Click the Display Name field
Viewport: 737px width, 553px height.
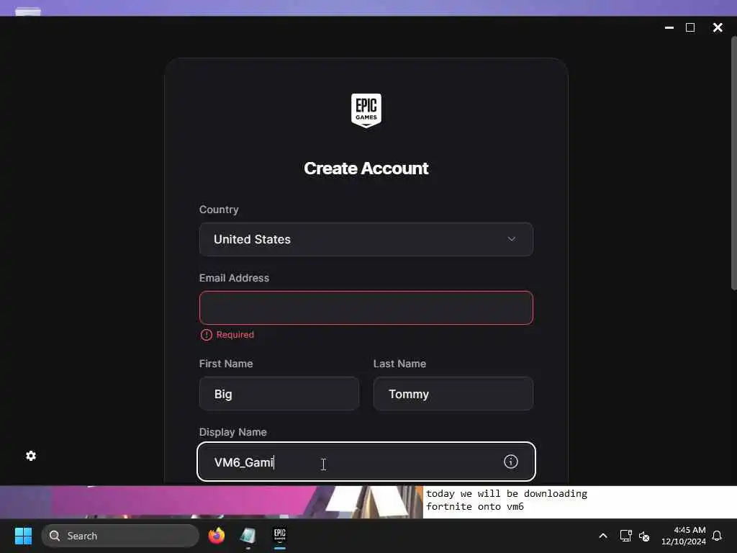tap(366, 462)
